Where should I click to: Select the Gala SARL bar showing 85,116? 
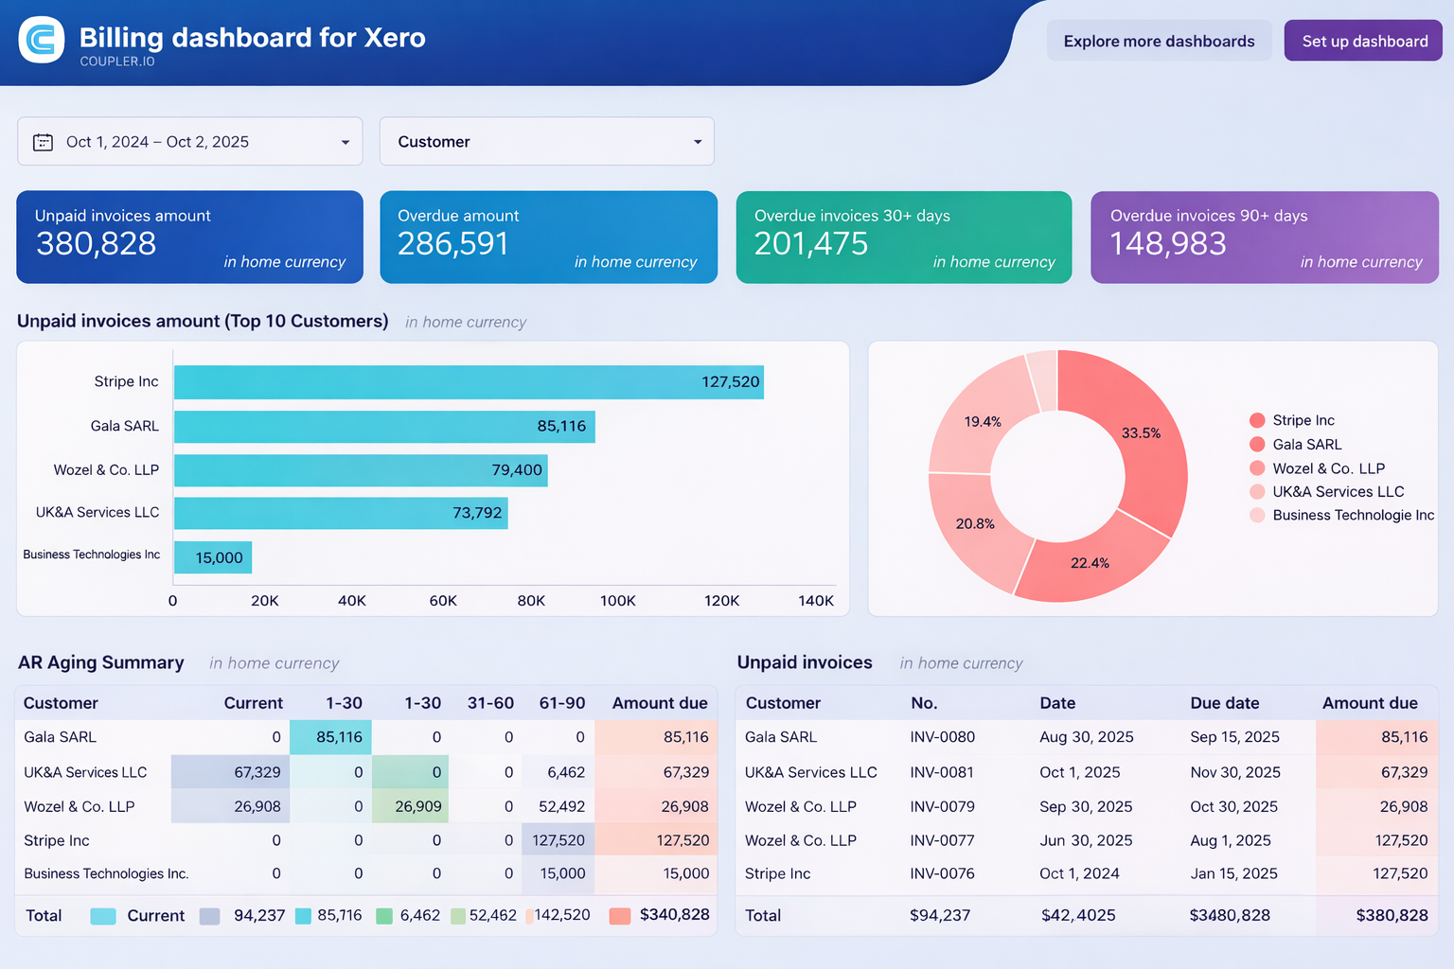(x=383, y=427)
